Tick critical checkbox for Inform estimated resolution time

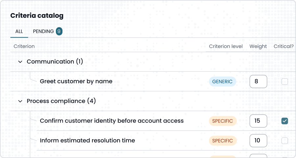pyautogui.click(x=284, y=141)
